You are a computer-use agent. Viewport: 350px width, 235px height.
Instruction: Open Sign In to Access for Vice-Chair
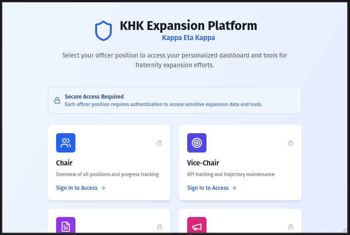click(x=212, y=188)
